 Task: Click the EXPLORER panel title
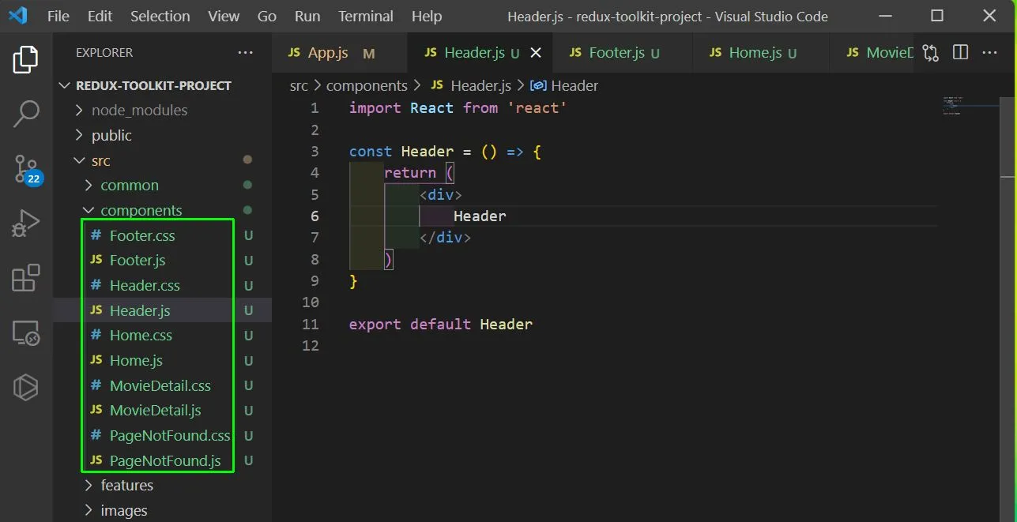click(x=104, y=53)
